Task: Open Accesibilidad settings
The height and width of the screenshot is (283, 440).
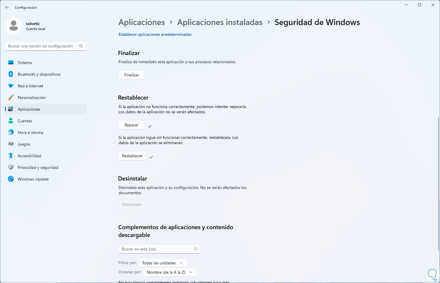Action: (46, 156)
